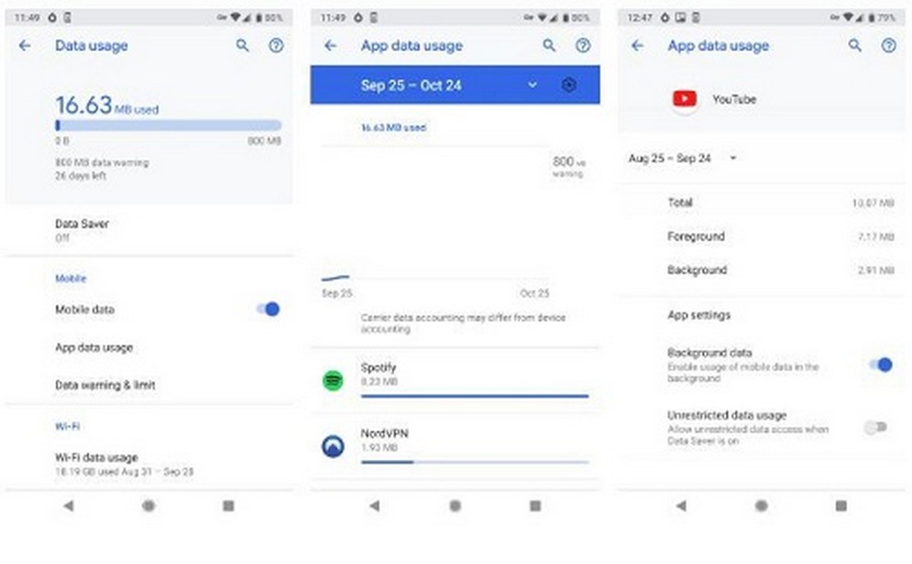Click the 16.63 MB used link
912x564 pixels.
tap(395, 127)
